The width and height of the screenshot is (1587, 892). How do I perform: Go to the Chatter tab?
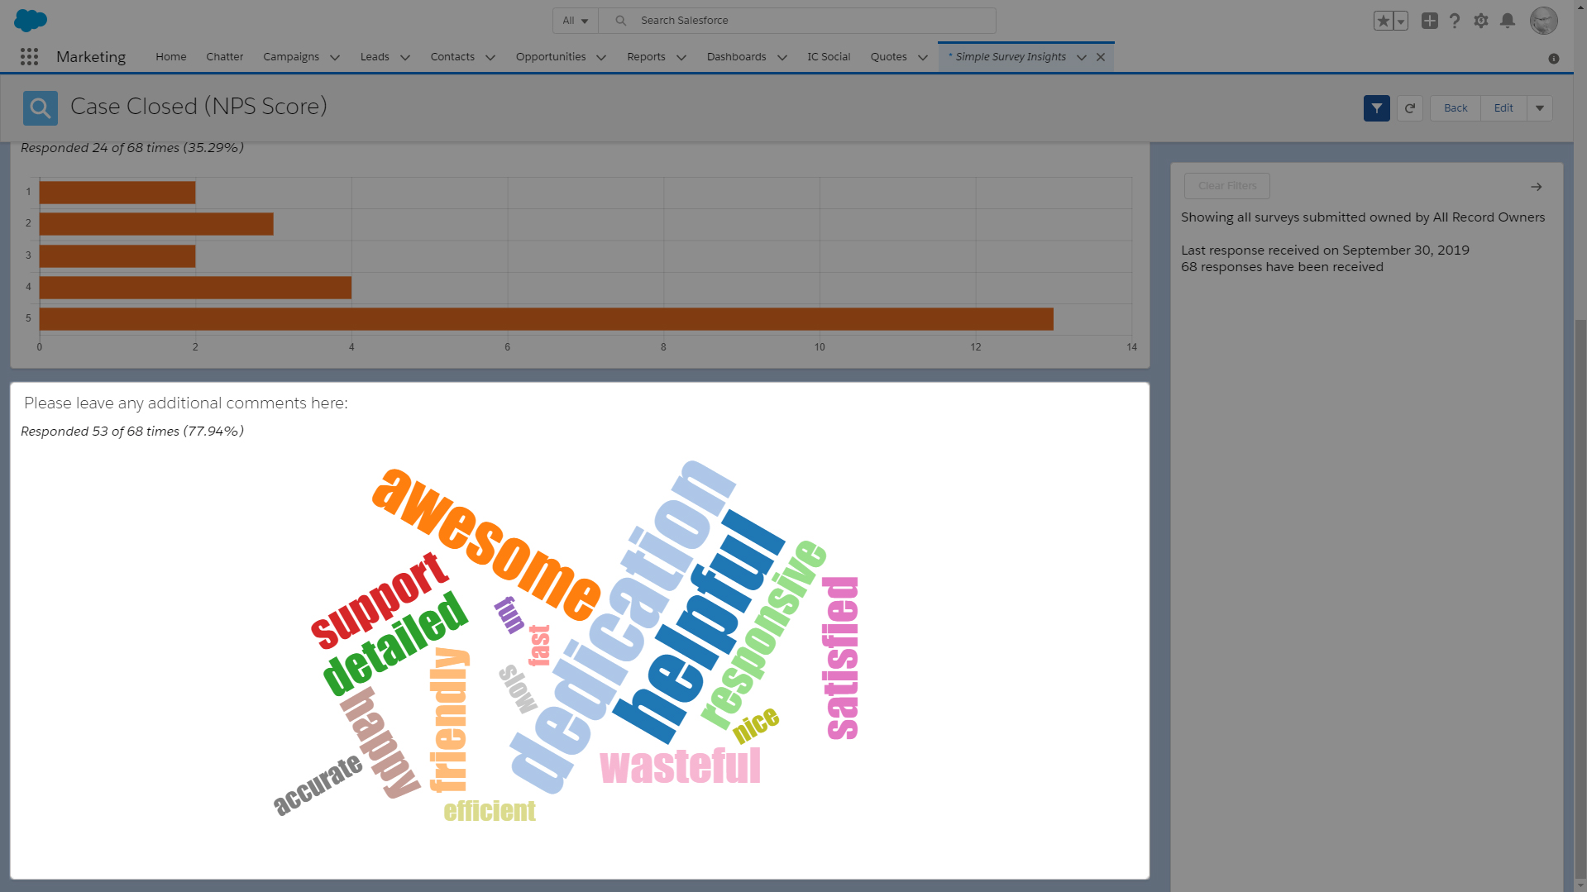point(225,57)
